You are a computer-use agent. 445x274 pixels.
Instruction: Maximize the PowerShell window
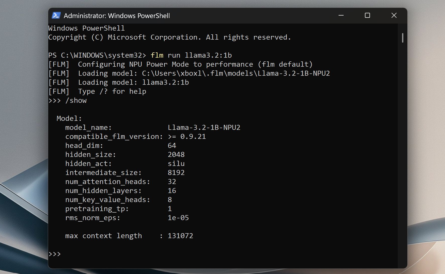(367, 16)
